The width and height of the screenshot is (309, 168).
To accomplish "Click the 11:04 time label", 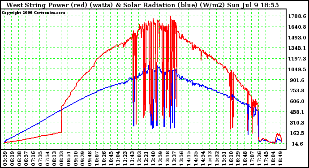I will (x=118, y=159).
